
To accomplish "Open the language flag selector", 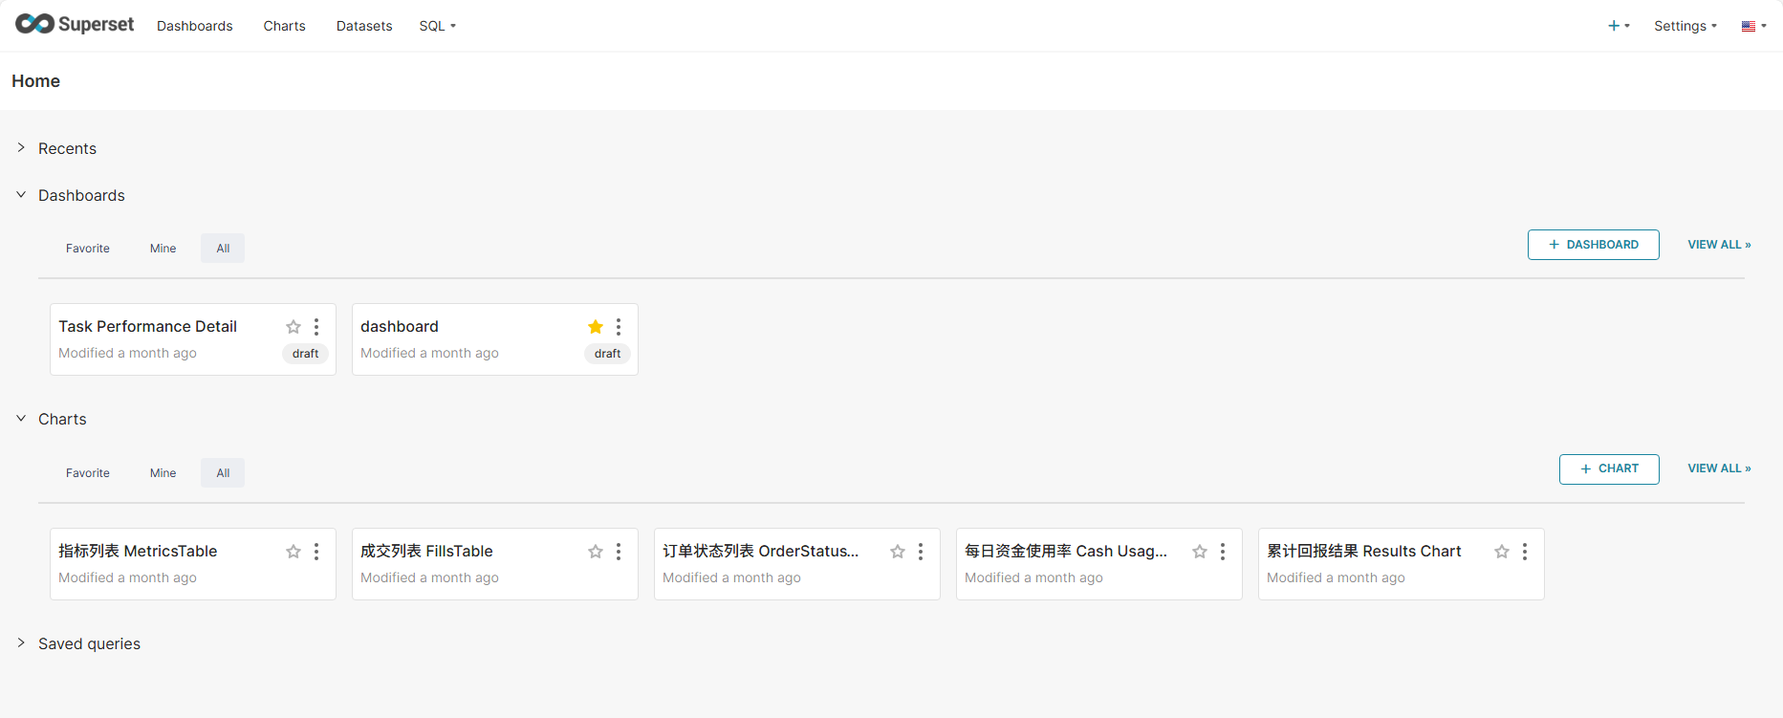I will click(x=1753, y=26).
